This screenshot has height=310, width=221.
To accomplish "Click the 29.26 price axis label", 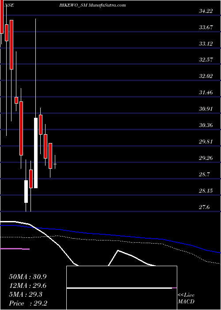I will coord(206,158).
